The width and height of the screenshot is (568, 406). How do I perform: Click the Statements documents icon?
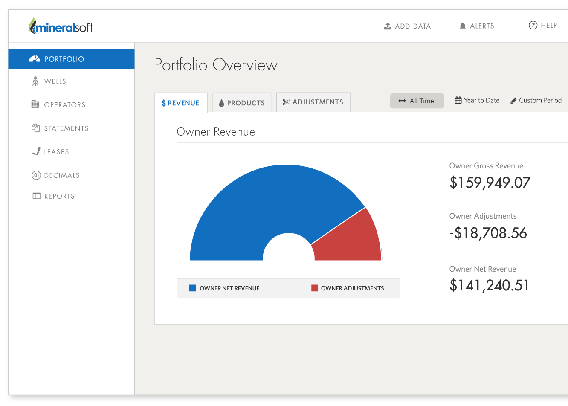click(x=35, y=128)
